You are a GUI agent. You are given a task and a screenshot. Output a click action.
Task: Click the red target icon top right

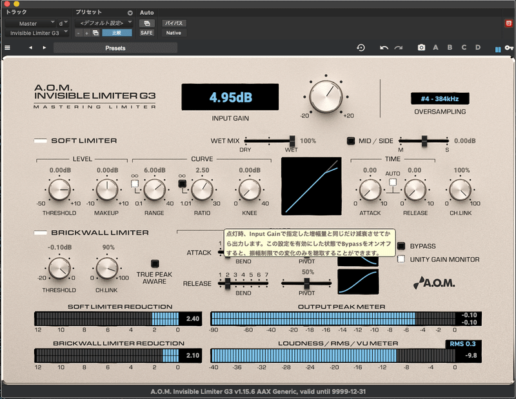click(509, 23)
